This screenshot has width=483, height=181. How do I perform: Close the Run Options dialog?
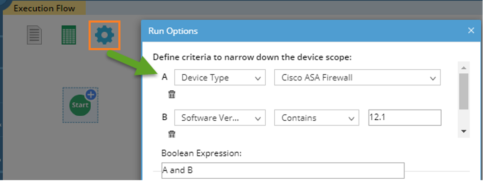(471, 31)
